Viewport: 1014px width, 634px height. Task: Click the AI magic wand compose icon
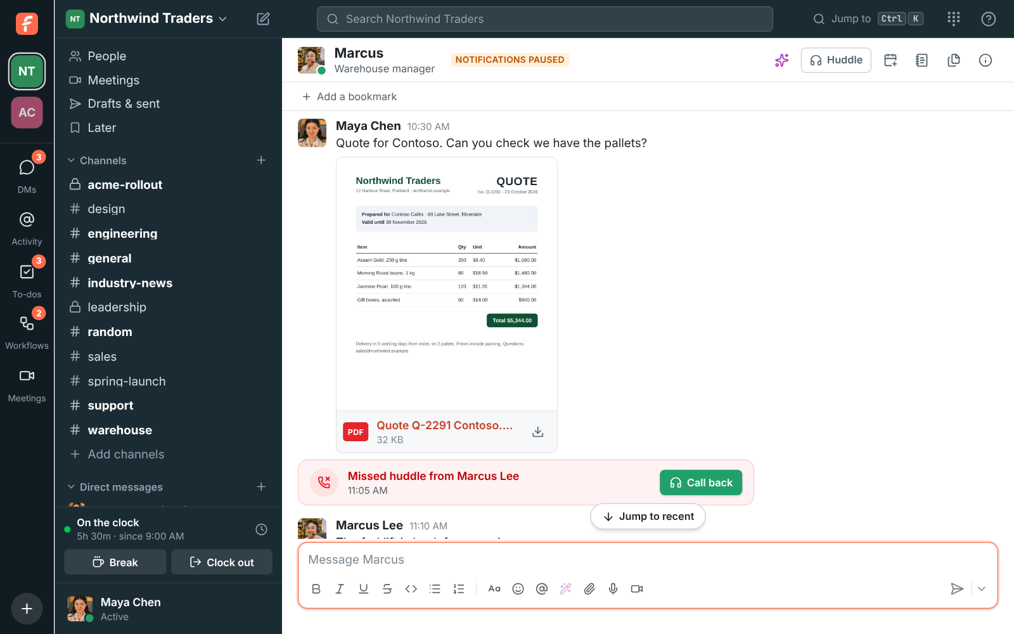tap(566, 589)
